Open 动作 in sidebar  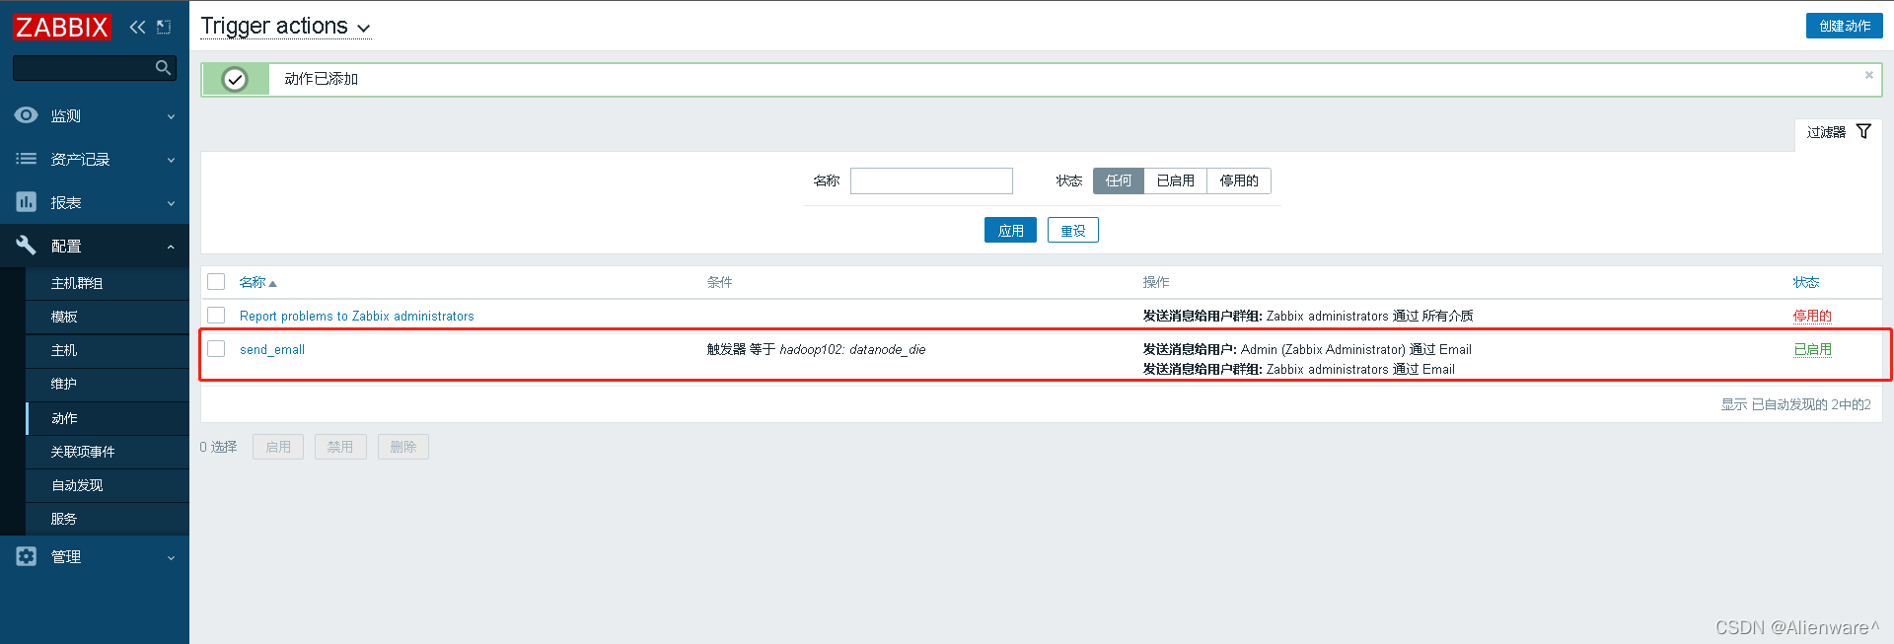tap(64, 418)
